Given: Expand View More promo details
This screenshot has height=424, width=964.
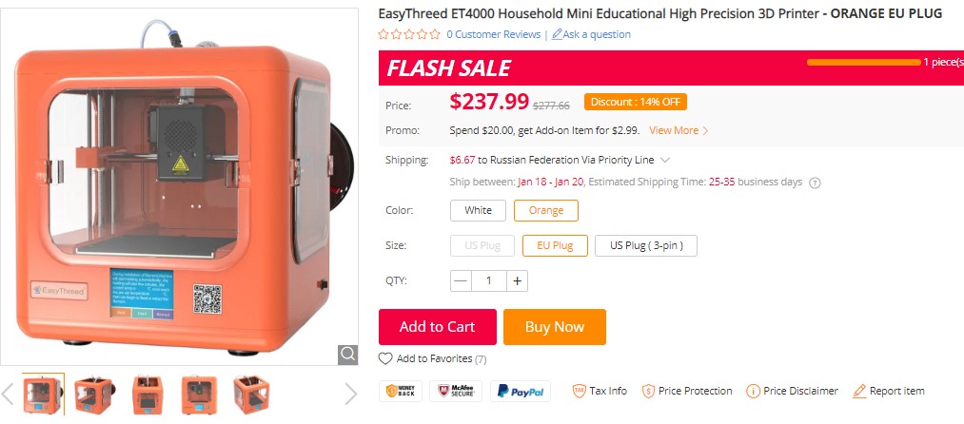Looking at the screenshot, I should (x=679, y=130).
